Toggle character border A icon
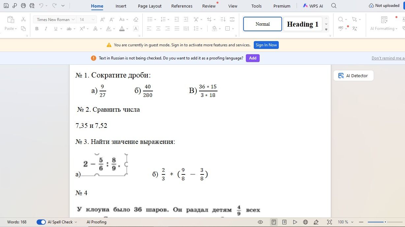Viewport: 405px width, 227px height. click(135, 29)
